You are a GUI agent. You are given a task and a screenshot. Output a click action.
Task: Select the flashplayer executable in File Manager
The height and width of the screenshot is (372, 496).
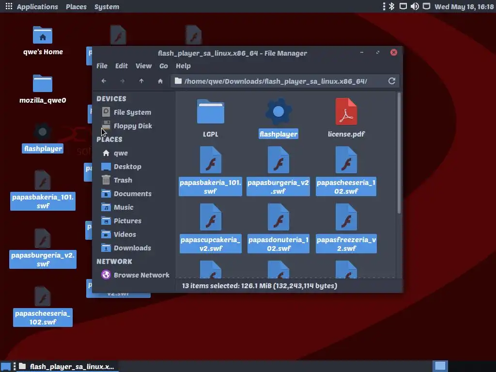[279, 111]
